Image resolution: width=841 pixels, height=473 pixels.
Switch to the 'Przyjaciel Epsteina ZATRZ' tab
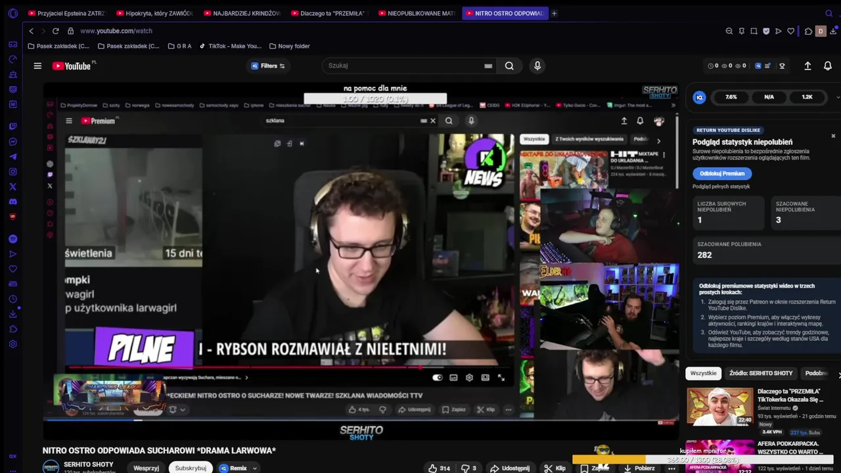point(66,13)
